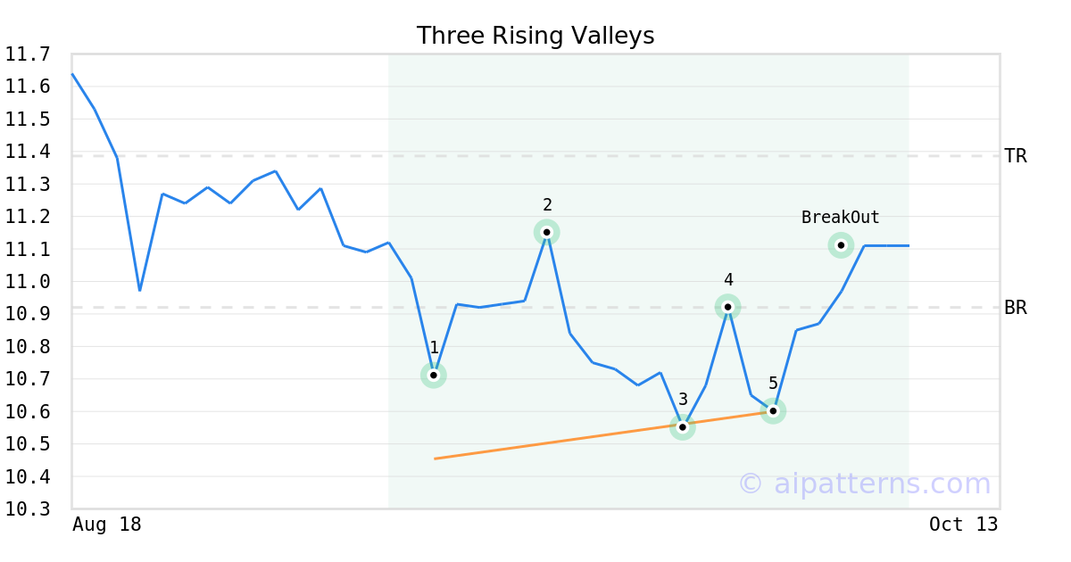Click the BR level label

[1016, 308]
